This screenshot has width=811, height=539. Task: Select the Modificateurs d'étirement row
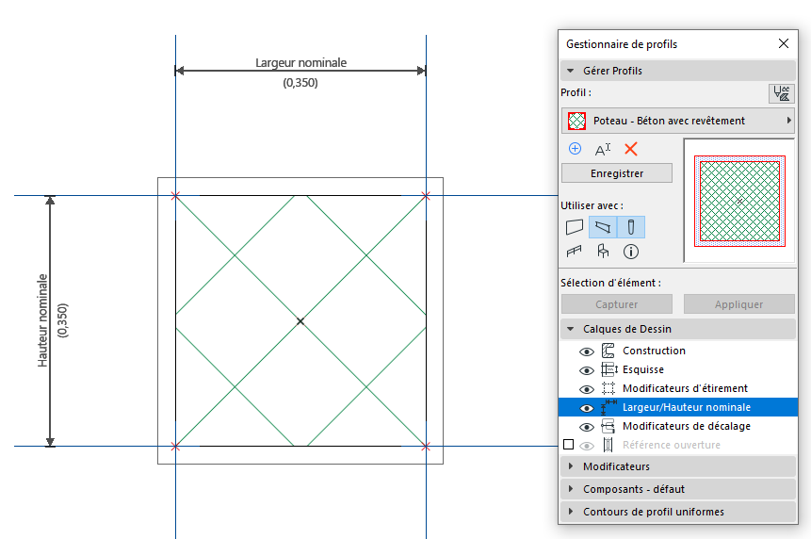coord(678,388)
